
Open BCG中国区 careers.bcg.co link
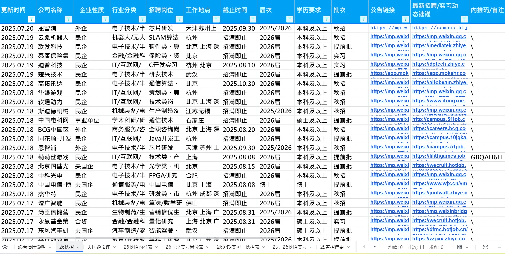(x=439, y=128)
